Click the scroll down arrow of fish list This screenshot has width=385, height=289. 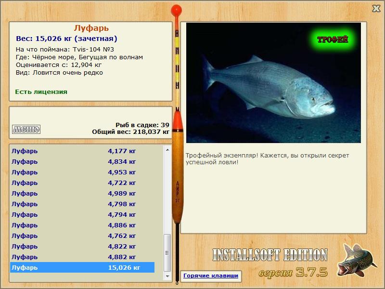click(x=167, y=276)
